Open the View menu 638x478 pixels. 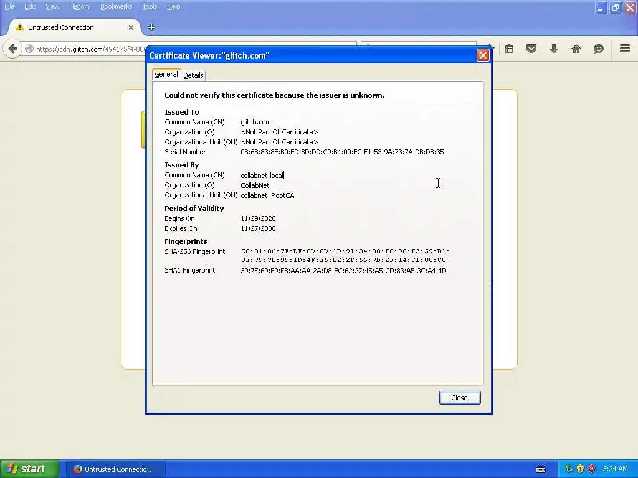point(52,6)
